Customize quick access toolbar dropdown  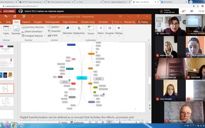tap(33, 16)
